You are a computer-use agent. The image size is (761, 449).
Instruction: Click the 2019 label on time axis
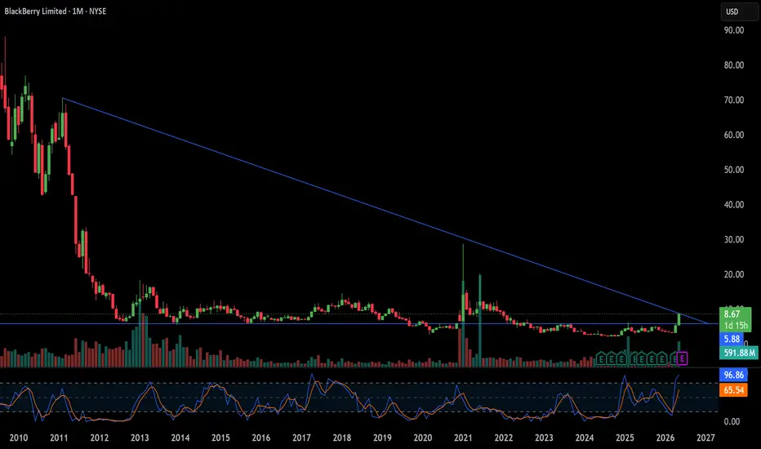382,438
